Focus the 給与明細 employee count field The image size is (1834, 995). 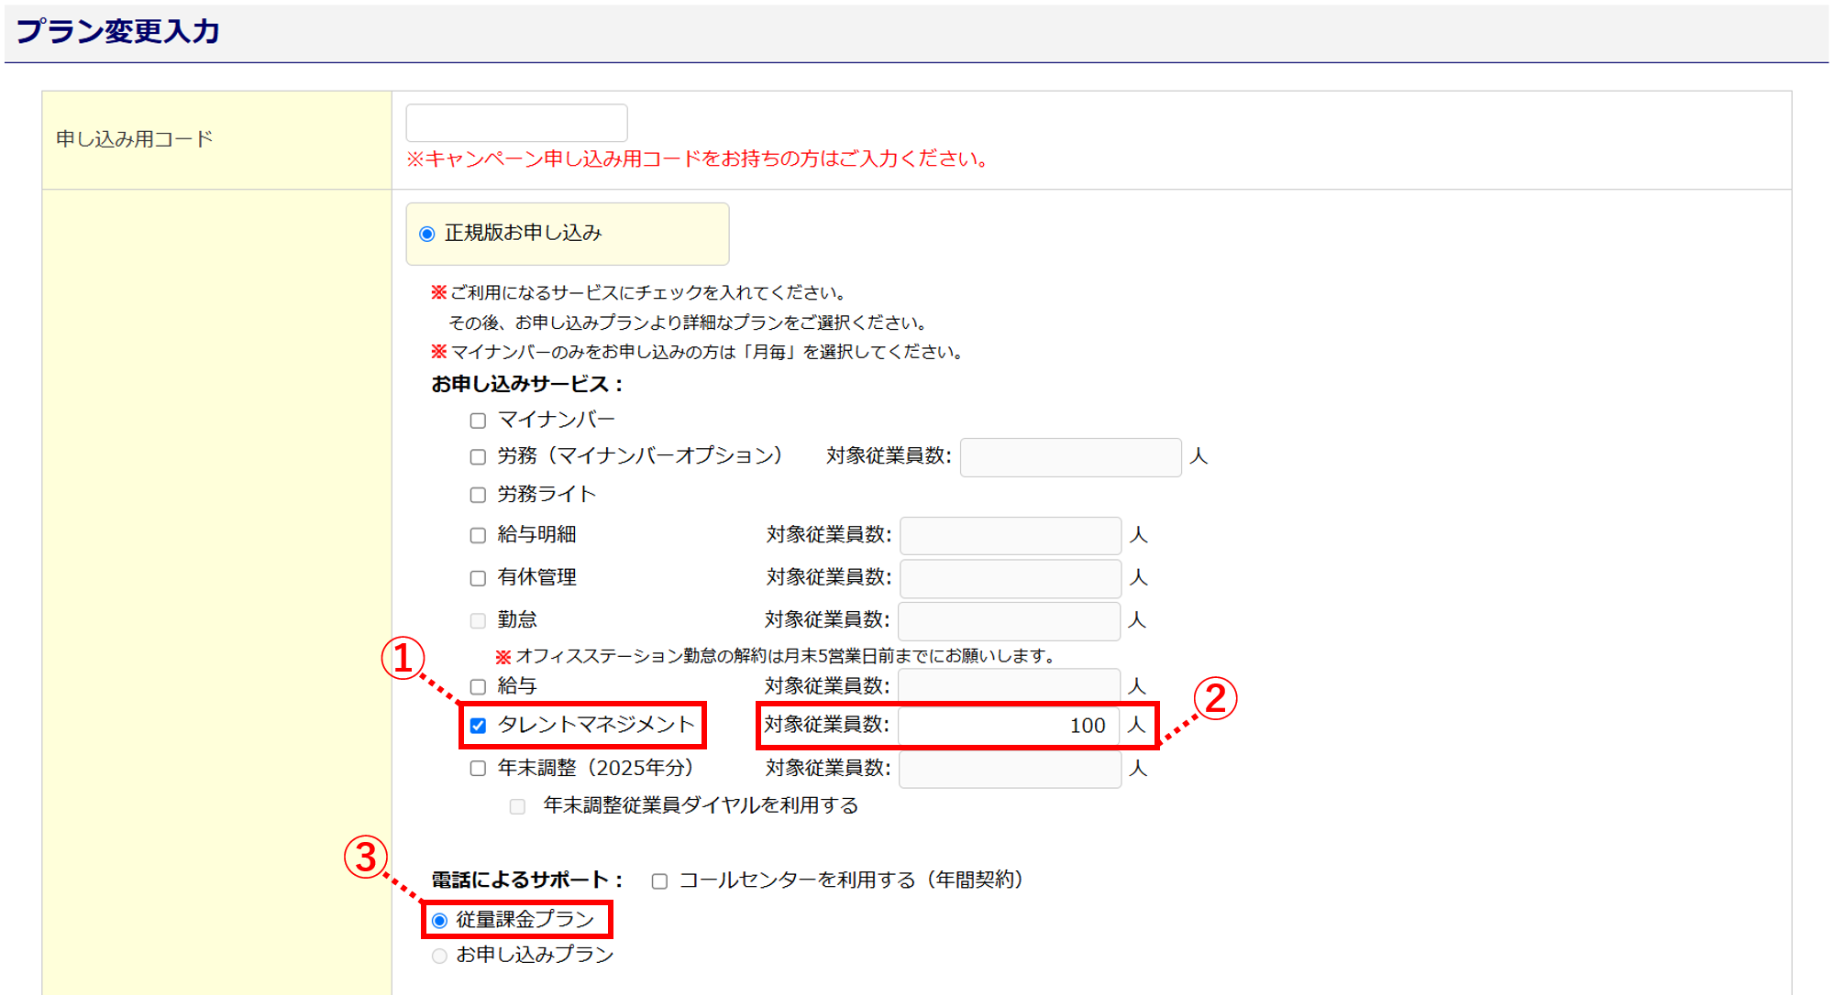click(x=1010, y=535)
